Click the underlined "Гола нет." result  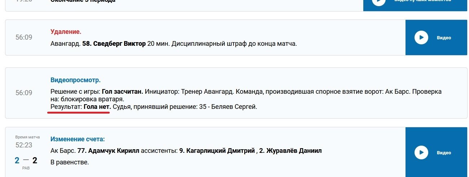click(x=97, y=107)
